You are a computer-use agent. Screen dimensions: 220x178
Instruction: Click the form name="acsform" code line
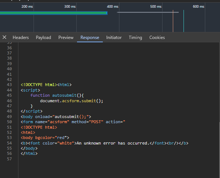73,122
